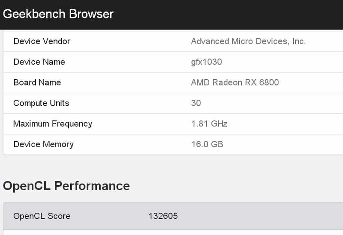Screen dimensions: 343x235
Task: Select the 1.81 GHz frequency value
Action: tap(209, 124)
